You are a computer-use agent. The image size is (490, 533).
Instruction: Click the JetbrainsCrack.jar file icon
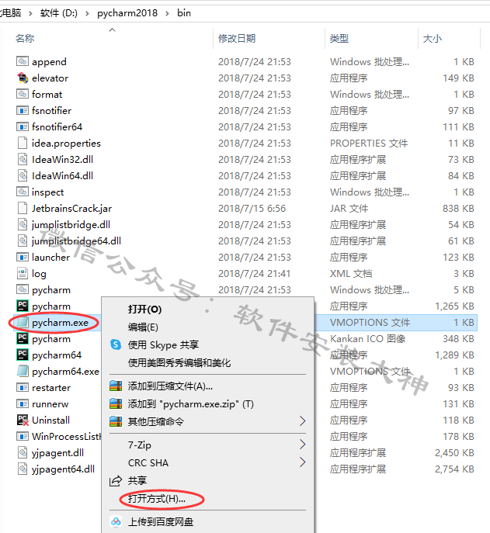[x=23, y=209]
